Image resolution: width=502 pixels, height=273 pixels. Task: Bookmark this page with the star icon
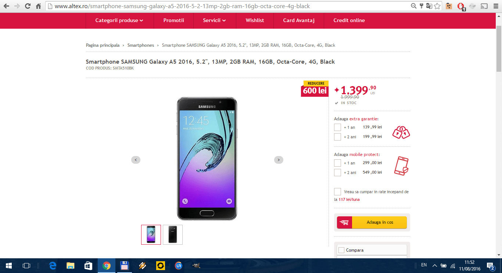point(437,6)
